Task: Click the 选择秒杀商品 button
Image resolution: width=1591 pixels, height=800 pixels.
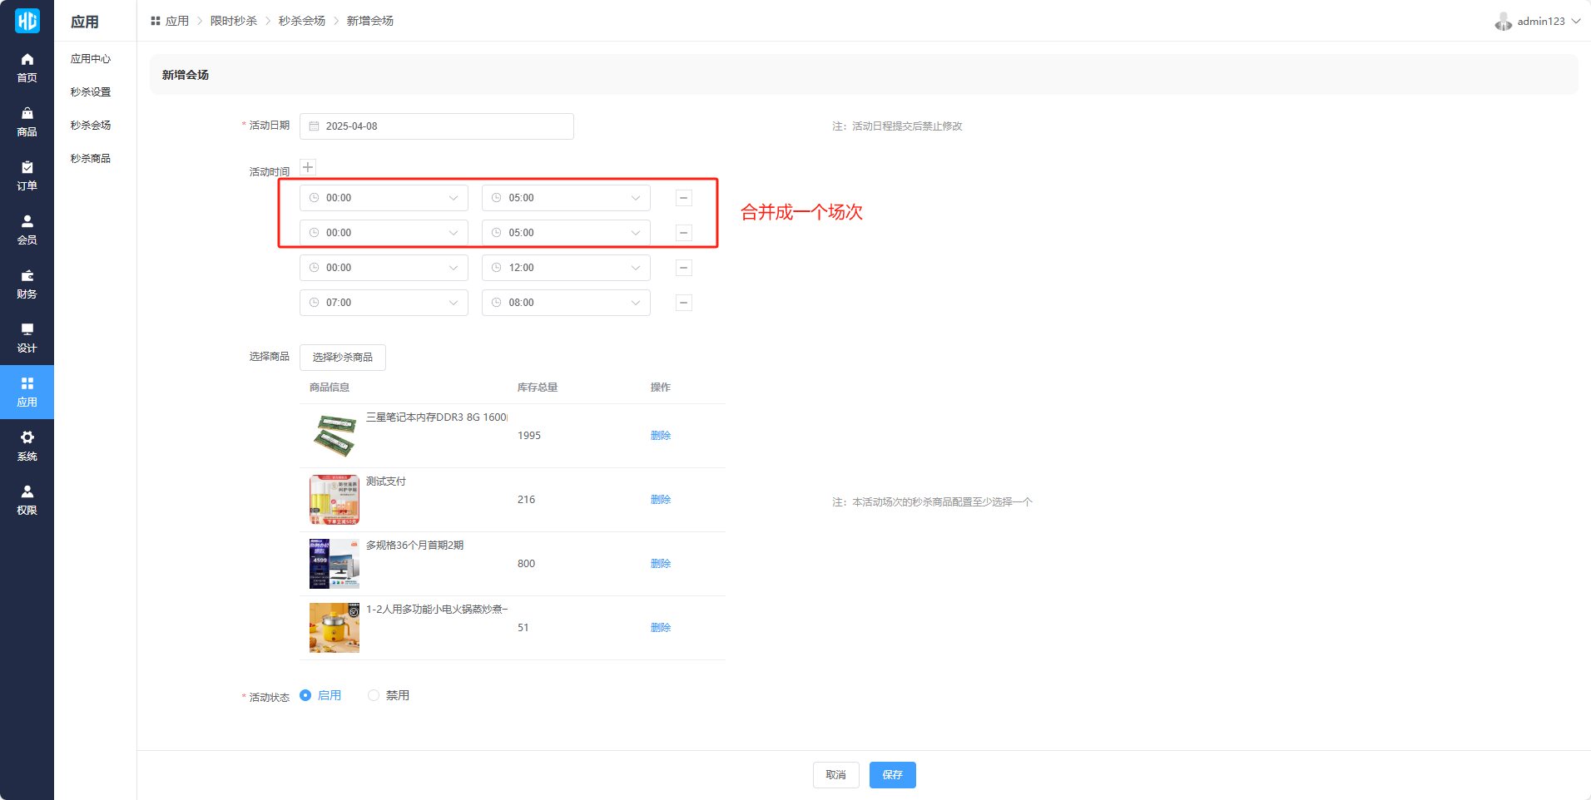Action: coord(342,358)
